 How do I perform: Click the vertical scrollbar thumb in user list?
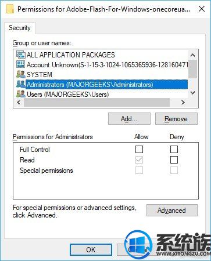click(x=192, y=69)
